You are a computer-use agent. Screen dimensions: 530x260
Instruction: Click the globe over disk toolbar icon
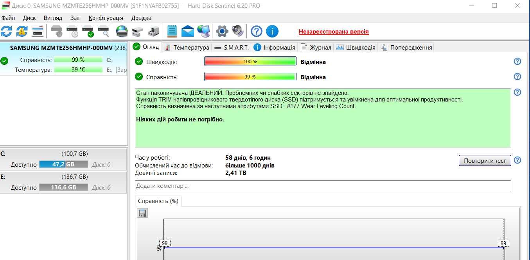tap(122, 31)
